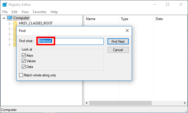Image resolution: width=188 pixels, height=113 pixels.
Task: Click the Cancel button
Action: (x=118, y=50)
